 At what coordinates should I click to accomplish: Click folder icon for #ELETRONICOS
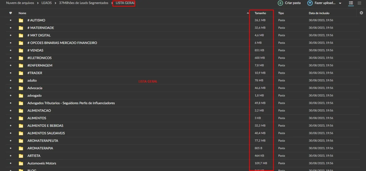(21, 58)
